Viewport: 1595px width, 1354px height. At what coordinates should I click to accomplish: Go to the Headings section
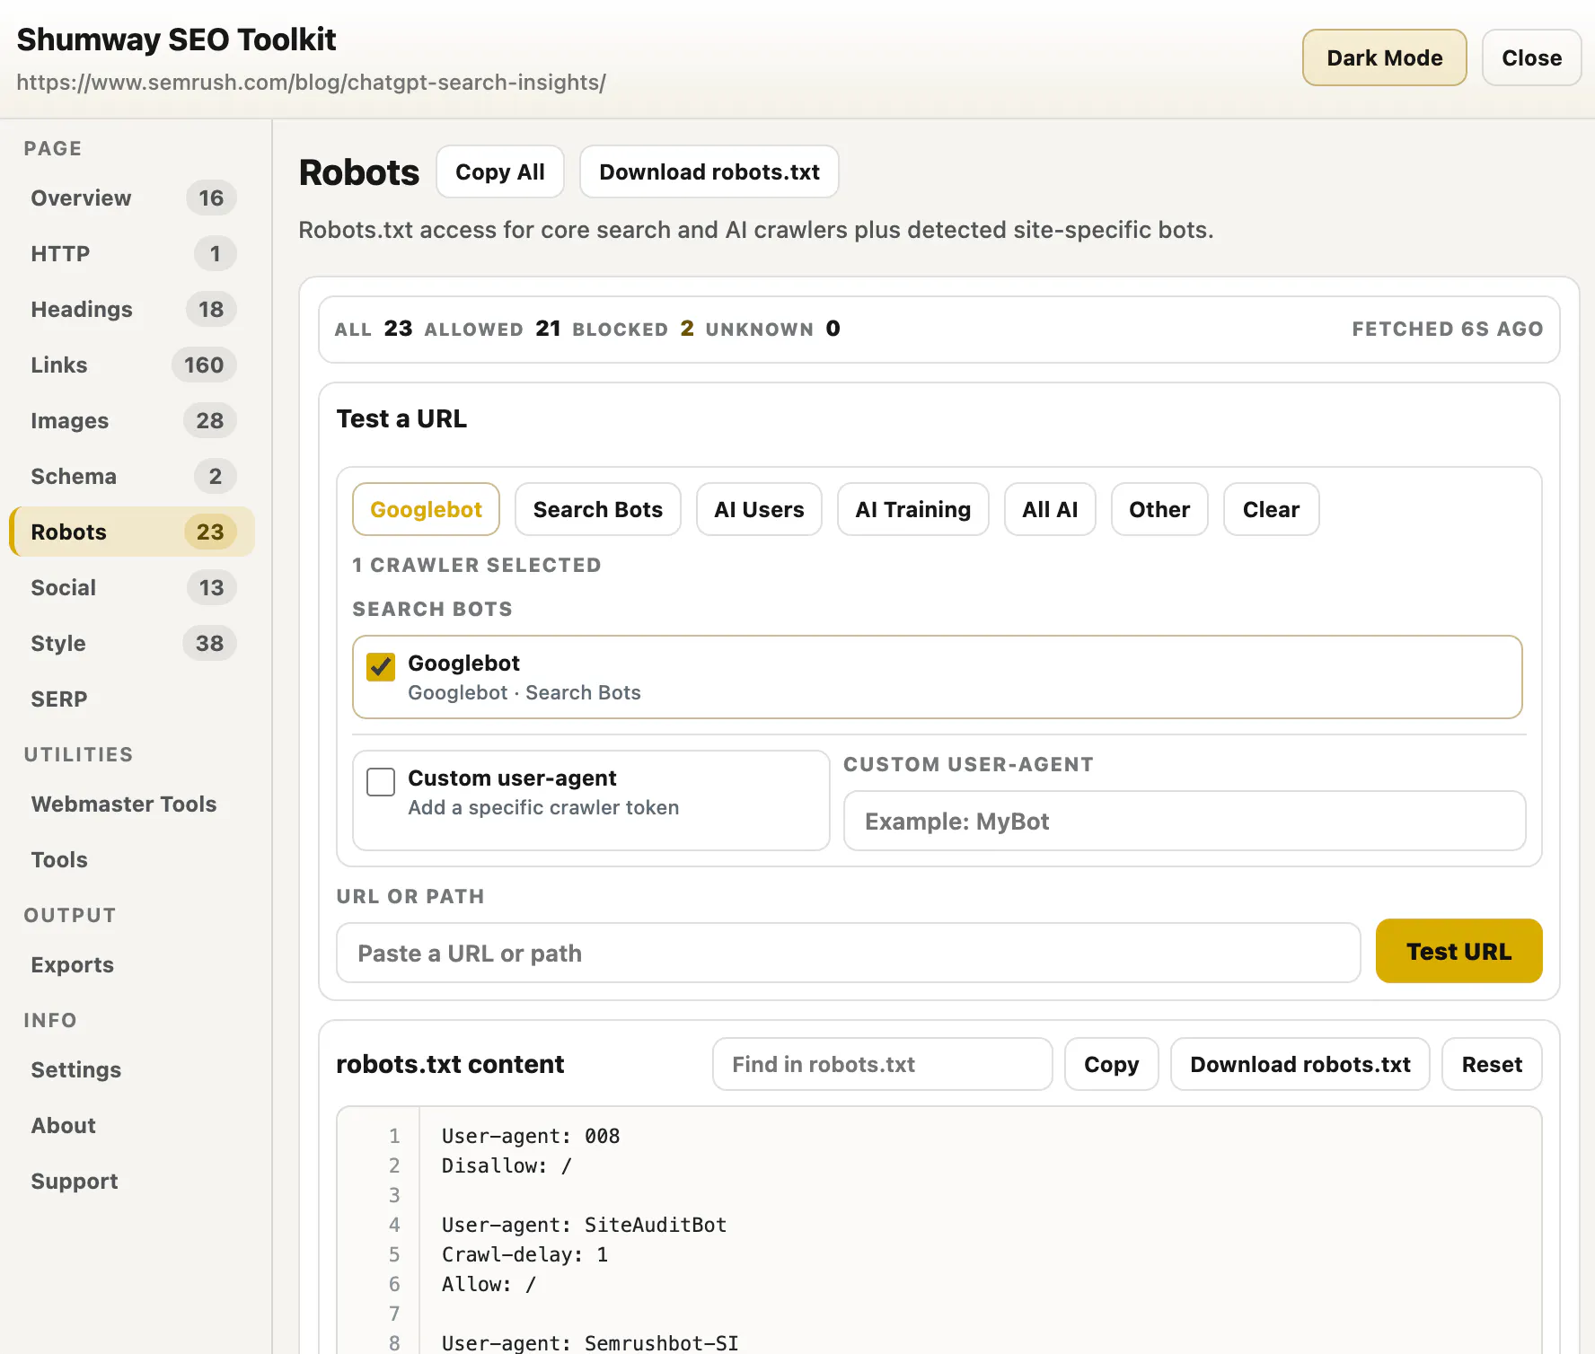point(132,309)
